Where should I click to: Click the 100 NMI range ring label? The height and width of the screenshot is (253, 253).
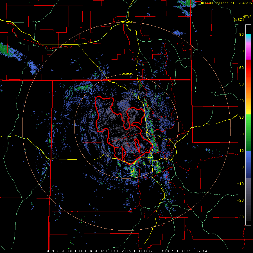coord(126,22)
